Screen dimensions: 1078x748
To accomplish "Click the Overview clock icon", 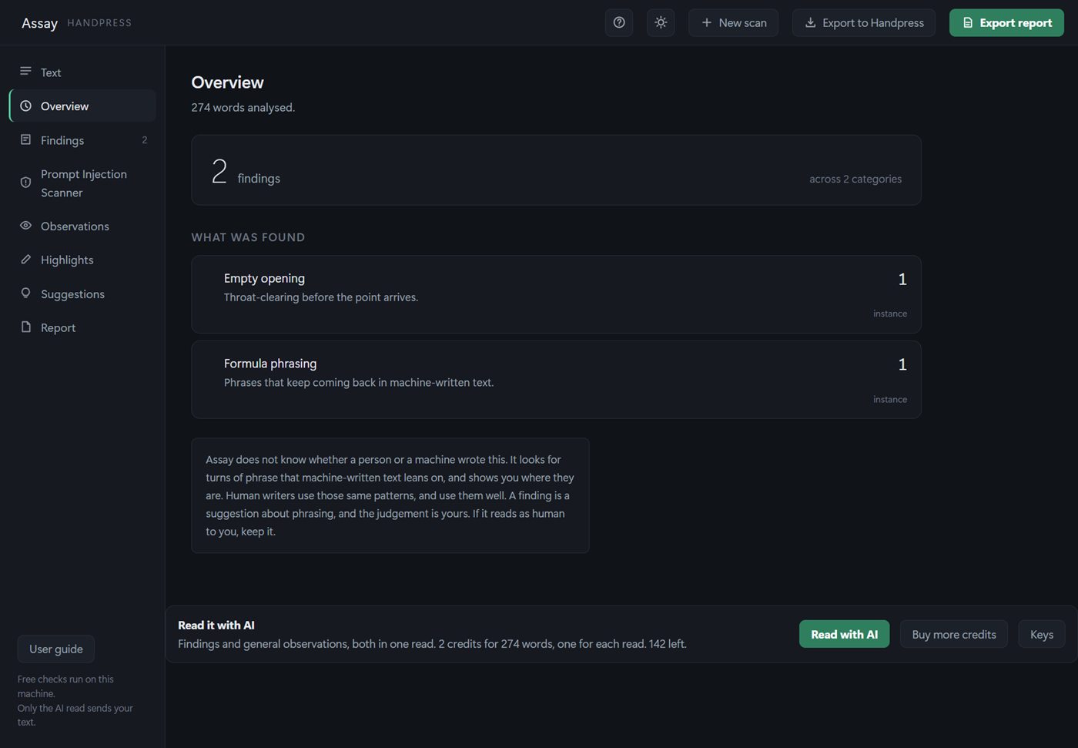I will pos(25,106).
